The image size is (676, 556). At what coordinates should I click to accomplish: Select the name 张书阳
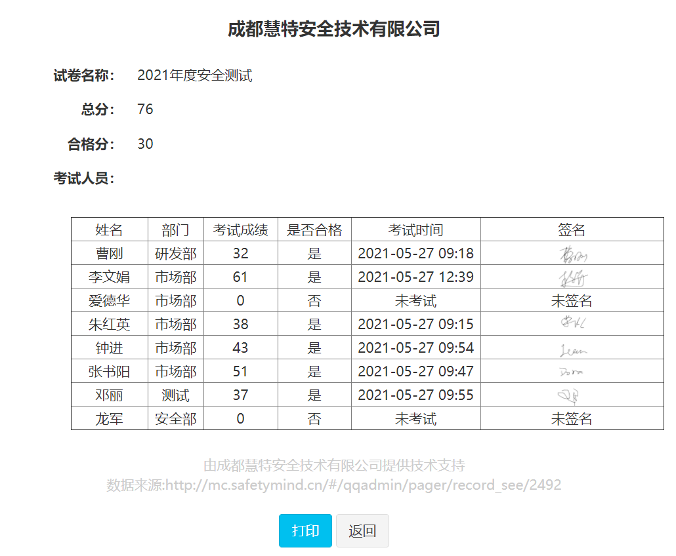pyautogui.click(x=109, y=372)
